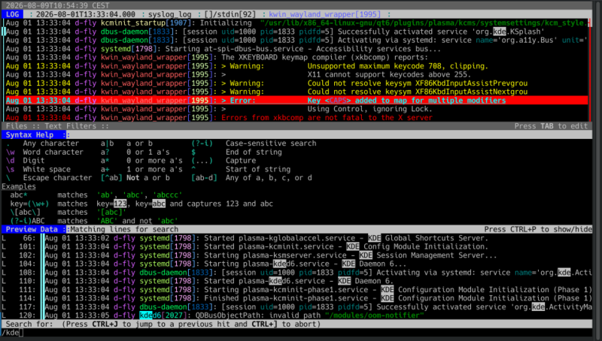
Task: Select red line Errors from xkbcomp not fatal
Action: tap(296, 118)
